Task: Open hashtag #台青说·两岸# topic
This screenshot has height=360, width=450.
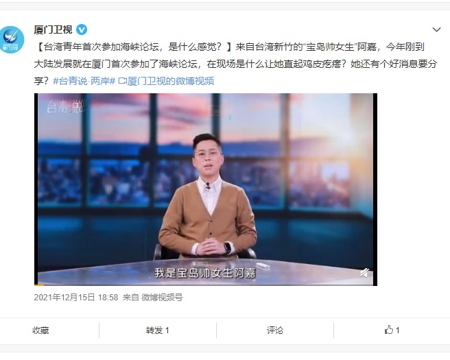Action: pyautogui.click(x=84, y=81)
